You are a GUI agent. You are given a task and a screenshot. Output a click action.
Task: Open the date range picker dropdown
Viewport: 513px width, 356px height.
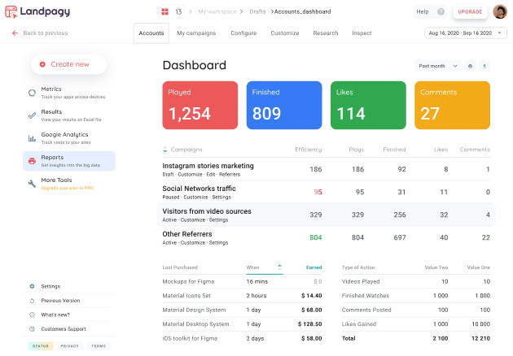458,33
